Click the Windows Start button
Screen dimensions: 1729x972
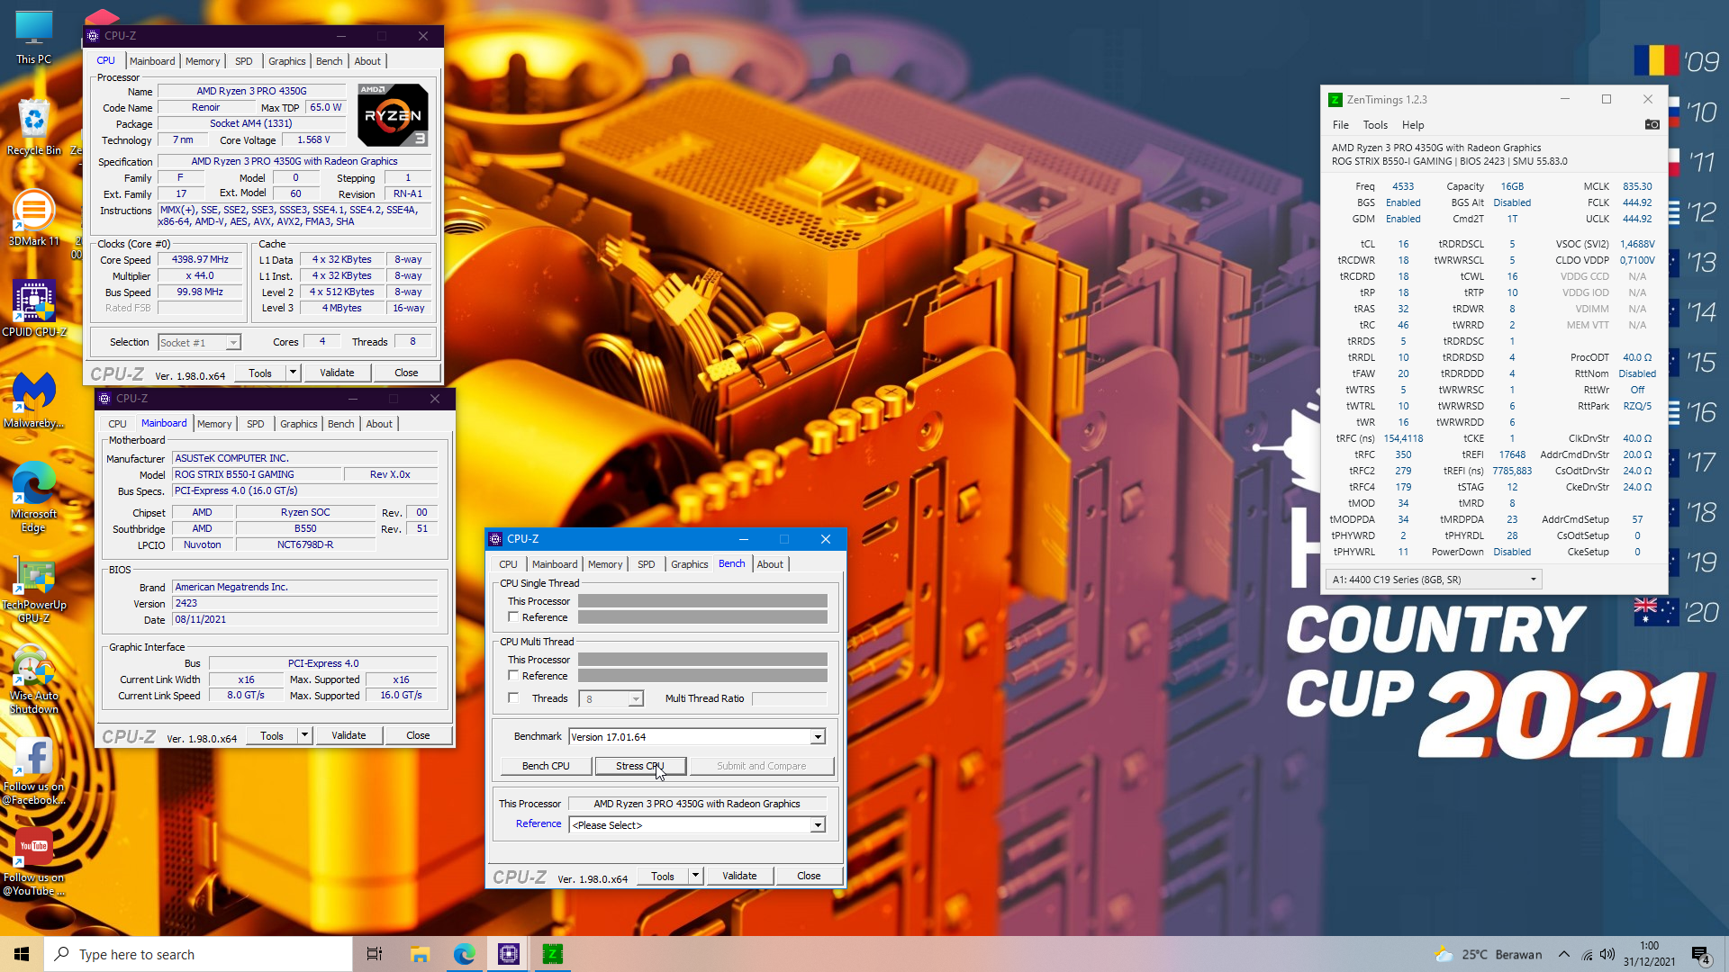(22, 954)
